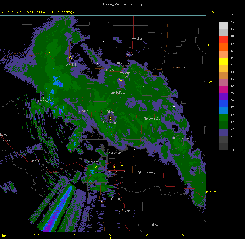Click the yellow V marker east of Calgary
The width and height of the screenshot is (245, 239).
pyautogui.click(x=122, y=166)
